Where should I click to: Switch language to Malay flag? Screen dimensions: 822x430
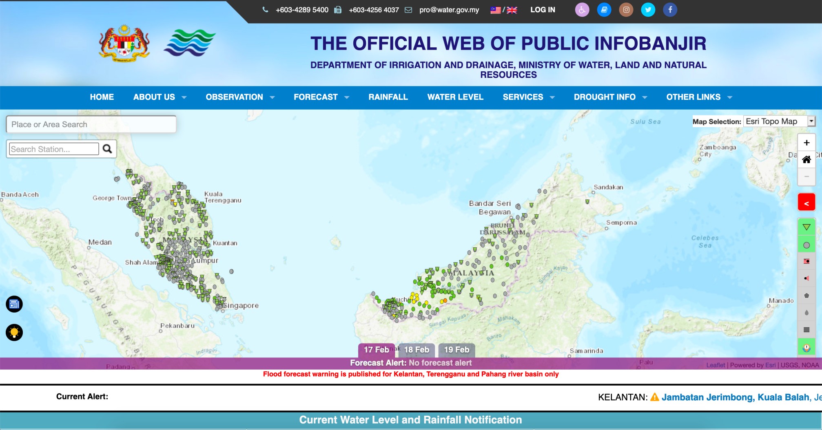[496, 10]
